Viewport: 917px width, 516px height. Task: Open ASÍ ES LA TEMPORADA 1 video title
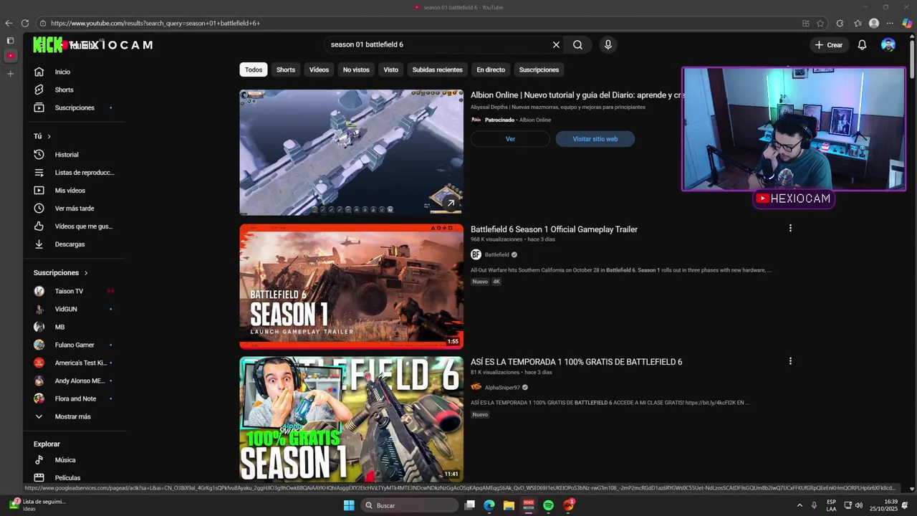[x=576, y=362]
